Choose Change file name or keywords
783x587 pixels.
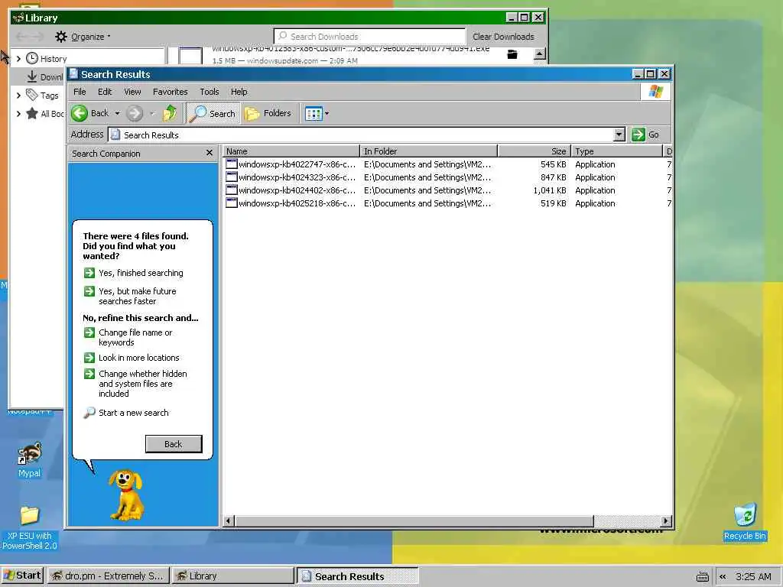128,337
